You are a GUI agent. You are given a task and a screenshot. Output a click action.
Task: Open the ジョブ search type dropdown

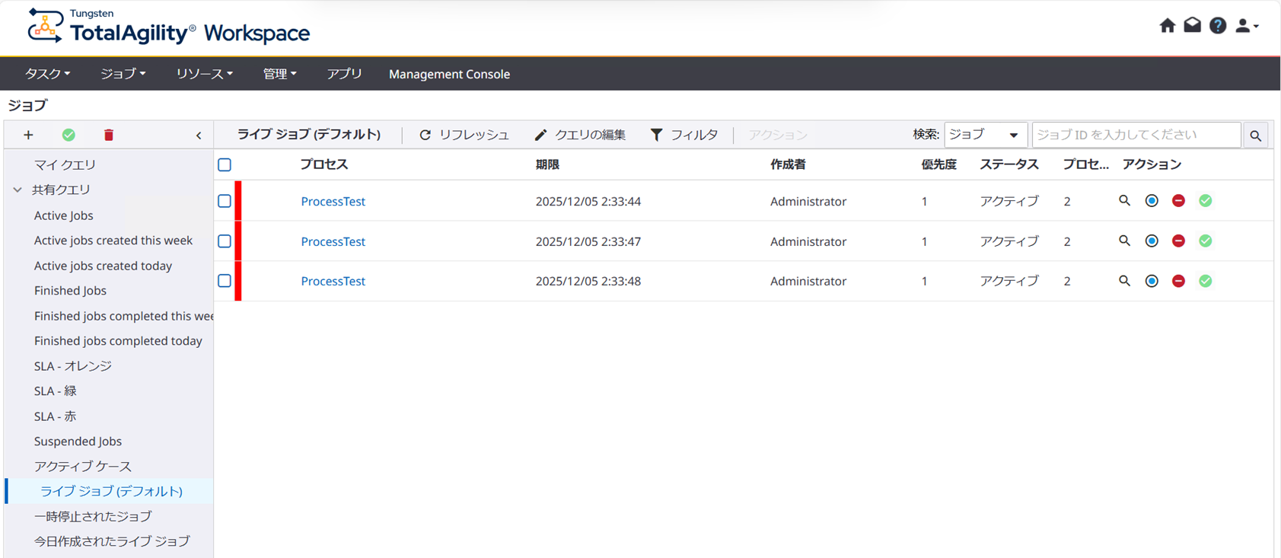point(986,135)
